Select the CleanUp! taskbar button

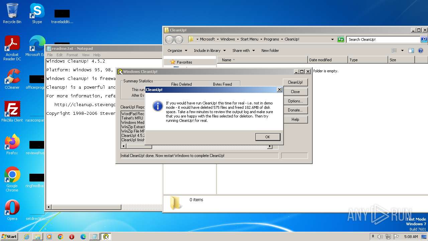(106, 237)
